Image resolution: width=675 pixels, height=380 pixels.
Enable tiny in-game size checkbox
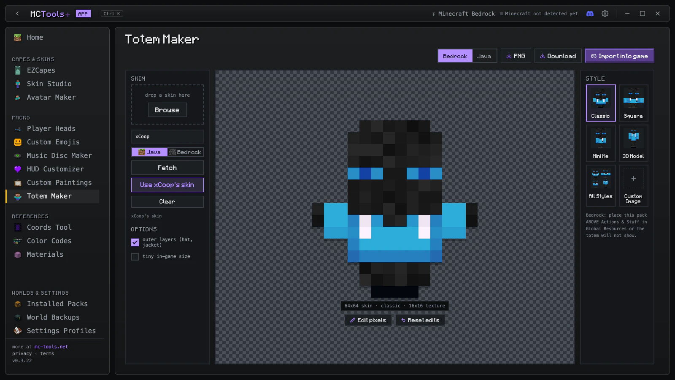[135, 257]
